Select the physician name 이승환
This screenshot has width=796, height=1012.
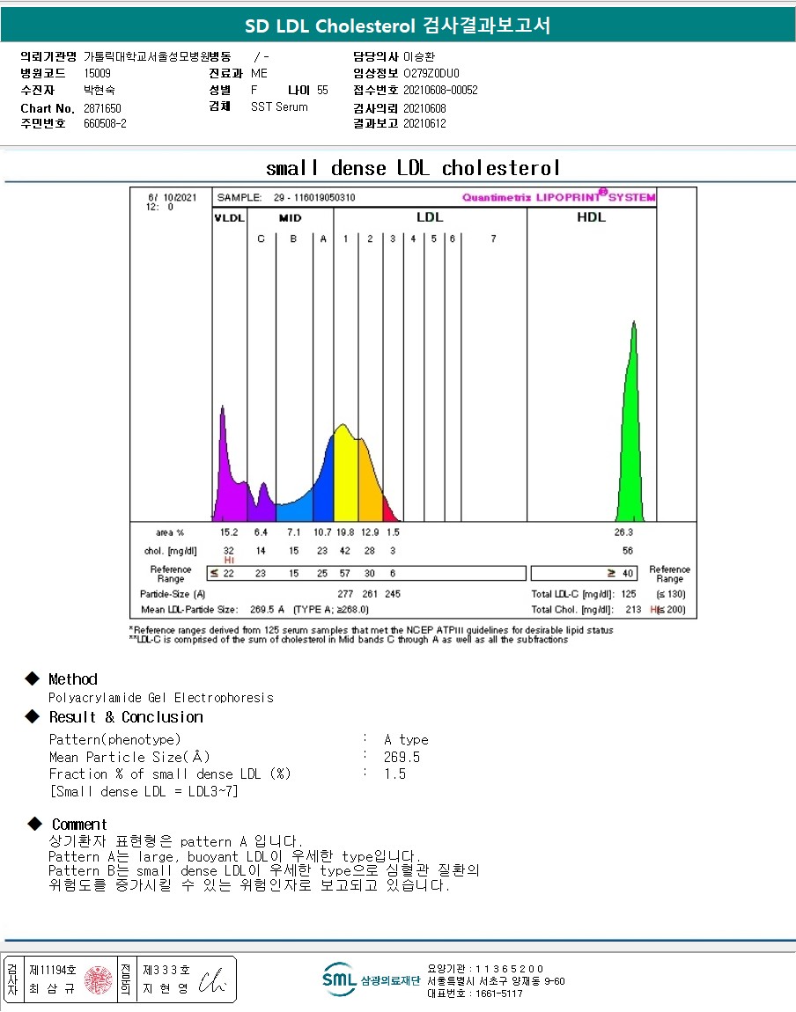pyautogui.click(x=418, y=57)
